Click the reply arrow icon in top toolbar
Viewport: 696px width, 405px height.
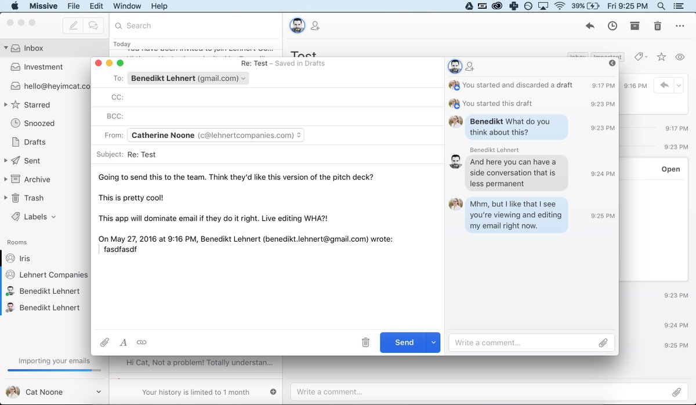pyautogui.click(x=590, y=26)
